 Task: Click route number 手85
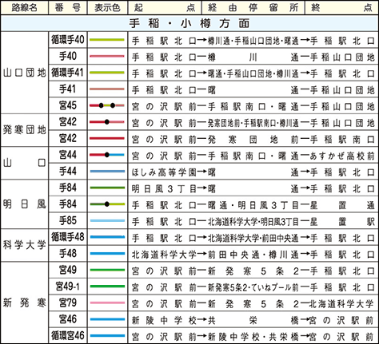click(x=68, y=220)
